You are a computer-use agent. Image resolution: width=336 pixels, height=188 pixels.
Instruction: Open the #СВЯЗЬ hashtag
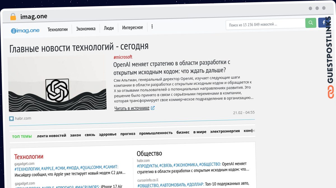pyautogui.click(x=166, y=165)
